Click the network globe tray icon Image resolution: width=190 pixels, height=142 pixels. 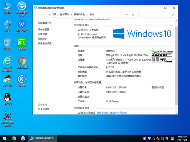click(162, 138)
